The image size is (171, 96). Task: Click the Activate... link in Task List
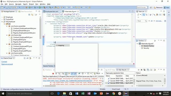tap(159, 21)
